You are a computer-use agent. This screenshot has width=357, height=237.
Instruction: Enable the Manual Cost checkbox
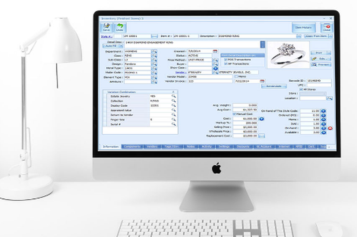point(235,114)
